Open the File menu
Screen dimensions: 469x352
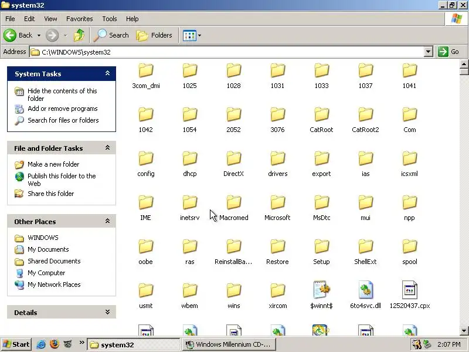(10, 19)
